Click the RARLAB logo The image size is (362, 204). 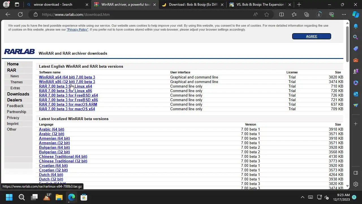click(x=19, y=52)
